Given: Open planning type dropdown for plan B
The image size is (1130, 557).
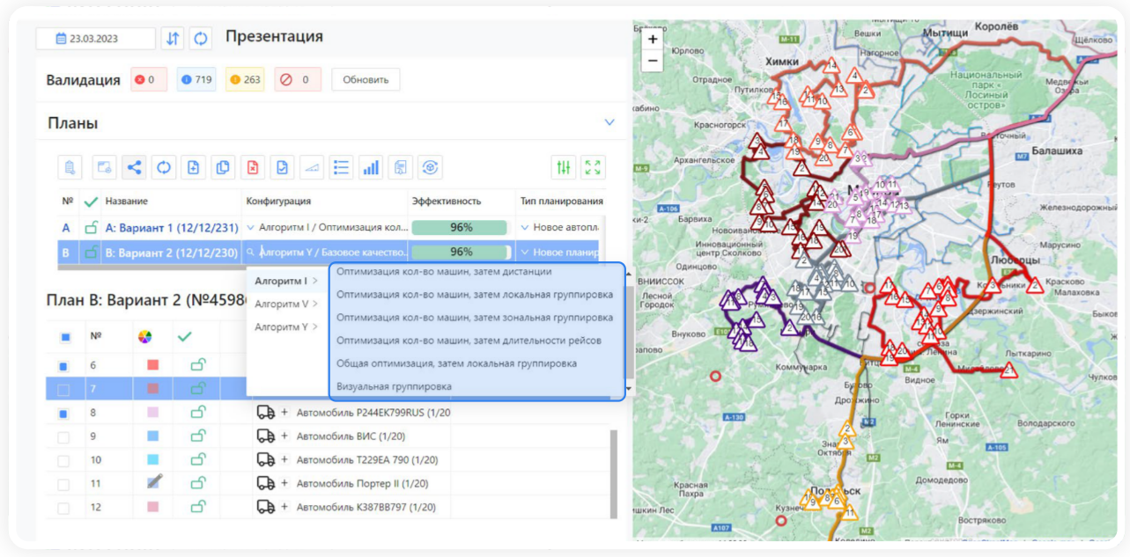Looking at the screenshot, I should (x=525, y=252).
